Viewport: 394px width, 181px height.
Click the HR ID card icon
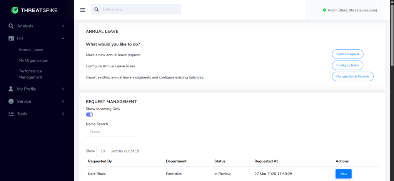[11, 38]
